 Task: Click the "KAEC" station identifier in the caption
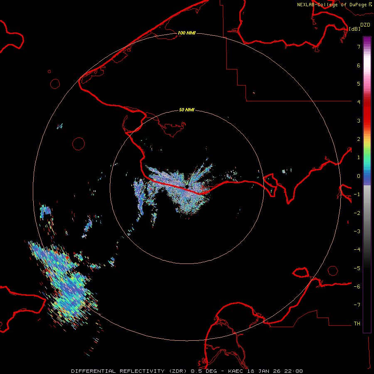236,371
